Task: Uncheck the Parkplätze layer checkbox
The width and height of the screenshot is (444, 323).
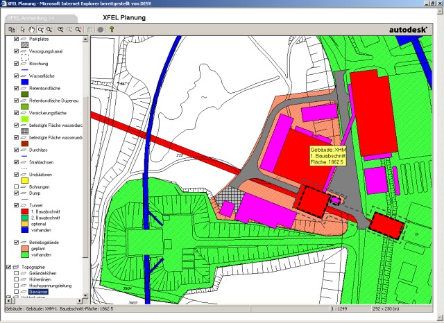Action: tap(17, 39)
